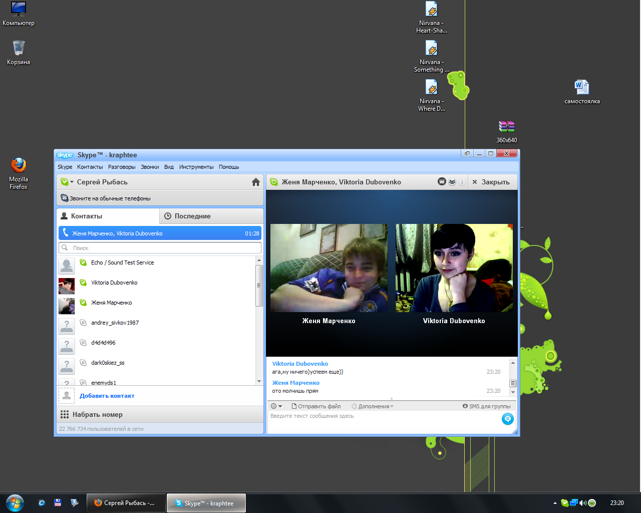Click the Windows Start button
Screen dimensions: 641x513
[x=15, y=503]
